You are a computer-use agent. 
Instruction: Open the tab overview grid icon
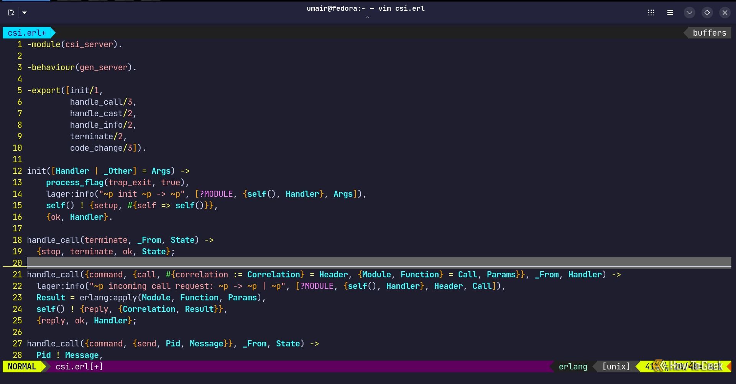651,13
